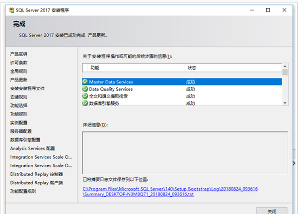Click the first Integration Services Scale O... step
This screenshot has width=298, height=214.
41,157
